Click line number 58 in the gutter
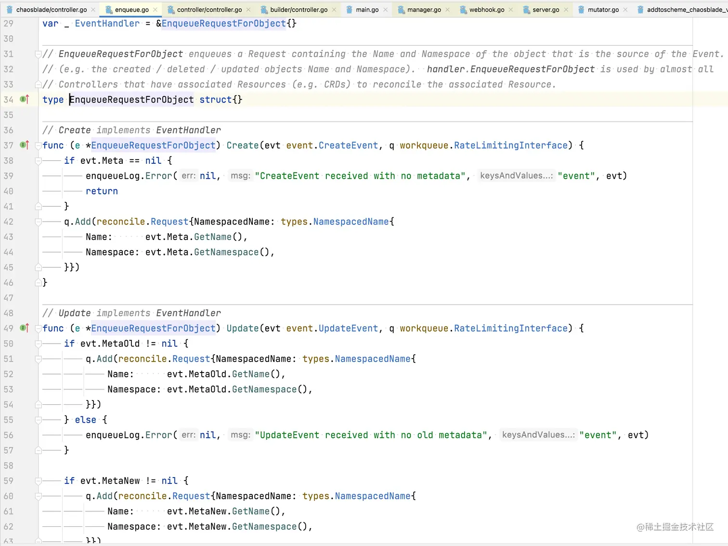Viewport: 728px width, 546px height. [x=9, y=466]
